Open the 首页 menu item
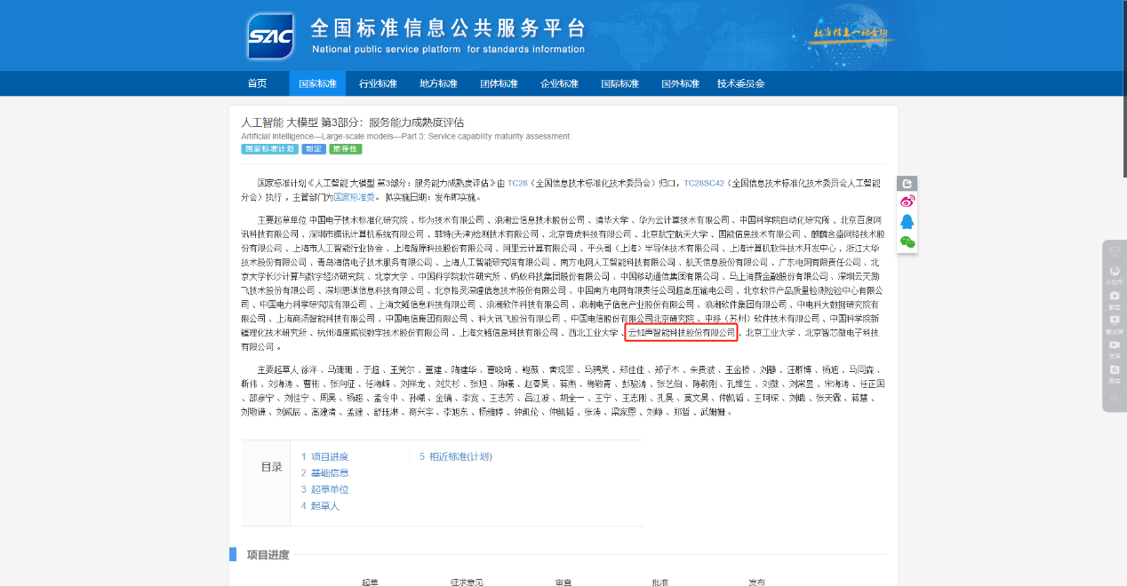This screenshot has height=586, width=1127. (257, 83)
